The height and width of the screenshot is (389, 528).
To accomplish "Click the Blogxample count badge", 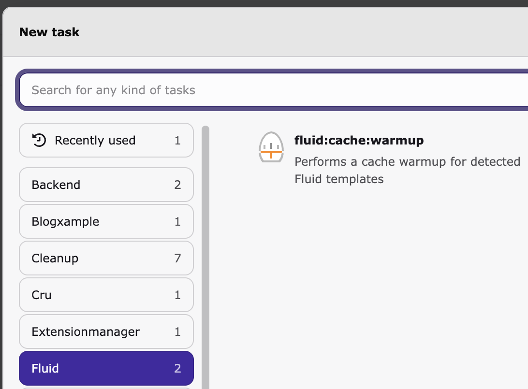I will click(x=177, y=221).
